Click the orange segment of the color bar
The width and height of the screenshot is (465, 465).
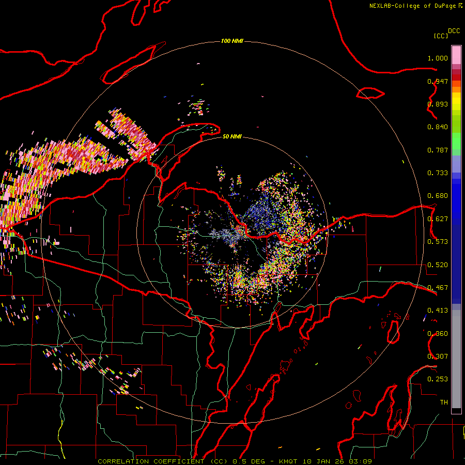tap(456, 87)
